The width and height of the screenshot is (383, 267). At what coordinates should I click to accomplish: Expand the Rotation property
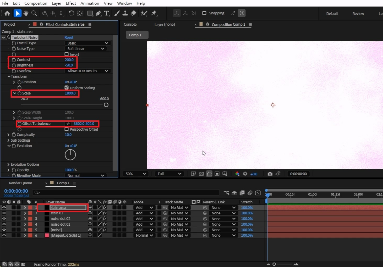(14, 82)
